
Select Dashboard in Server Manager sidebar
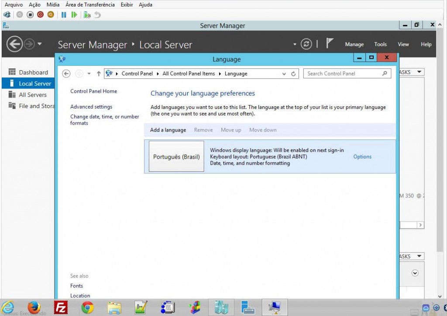[x=28, y=72]
